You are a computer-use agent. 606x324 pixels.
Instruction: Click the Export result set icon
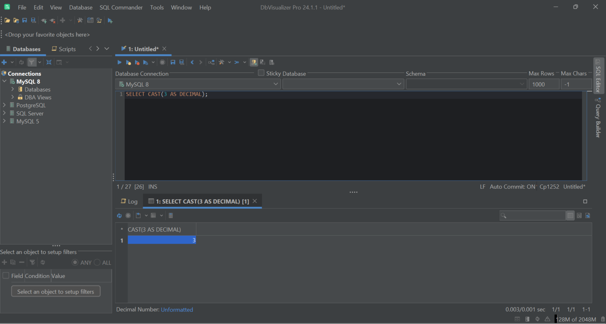(x=139, y=215)
